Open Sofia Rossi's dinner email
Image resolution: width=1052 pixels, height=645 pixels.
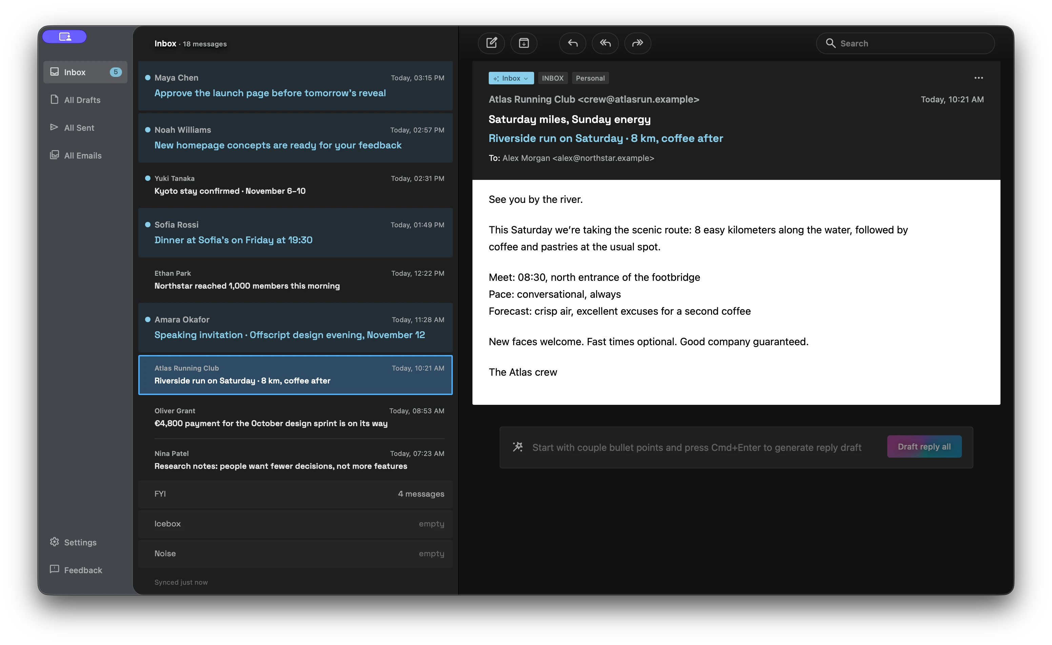click(296, 233)
